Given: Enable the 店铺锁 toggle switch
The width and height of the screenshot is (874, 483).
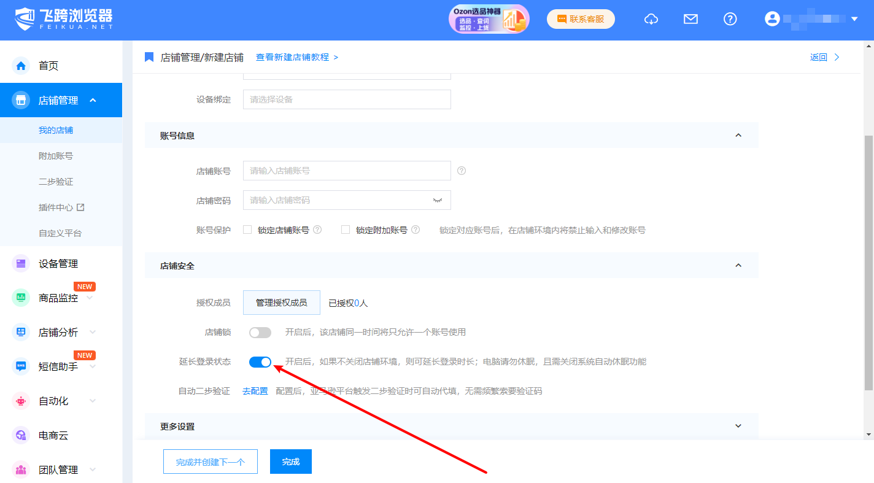Looking at the screenshot, I should (x=260, y=333).
